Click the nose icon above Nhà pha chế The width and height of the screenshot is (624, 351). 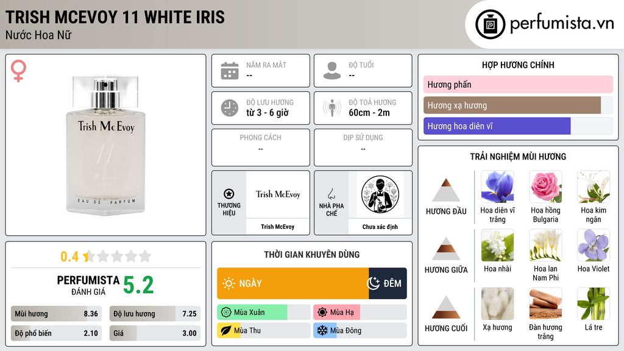tap(331, 194)
